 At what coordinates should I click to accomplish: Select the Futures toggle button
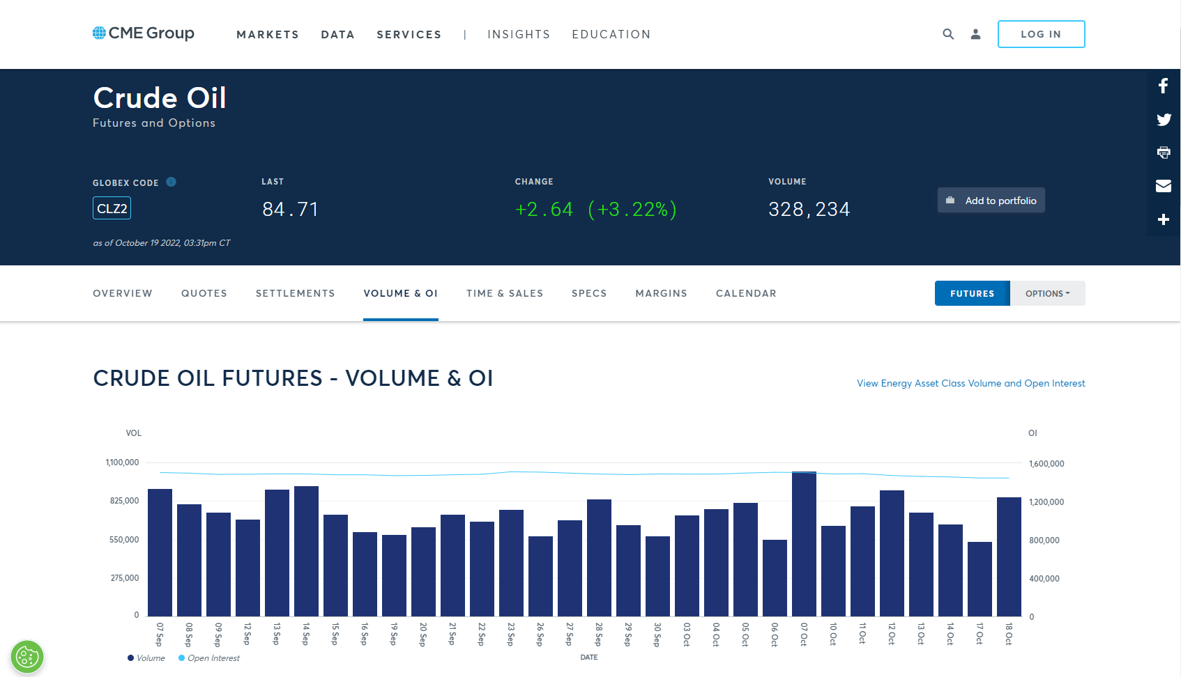coord(973,293)
